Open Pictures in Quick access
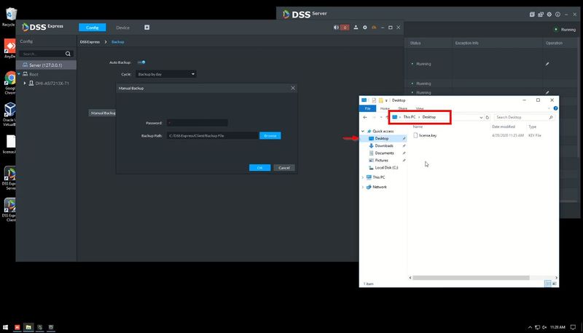The image size is (583, 333). pos(381,160)
